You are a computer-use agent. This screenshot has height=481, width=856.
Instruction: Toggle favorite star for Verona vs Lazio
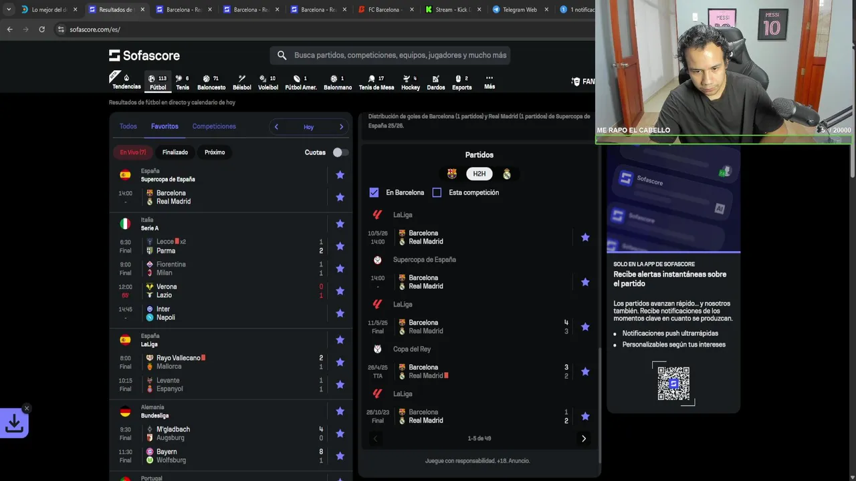(x=340, y=291)
